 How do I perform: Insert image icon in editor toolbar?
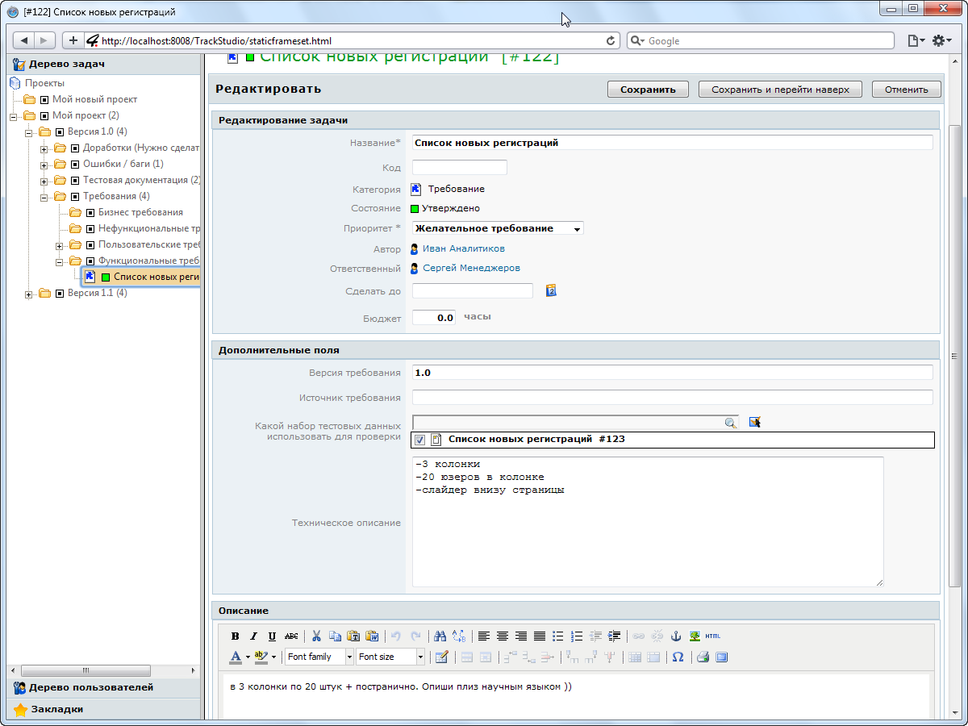695,636
